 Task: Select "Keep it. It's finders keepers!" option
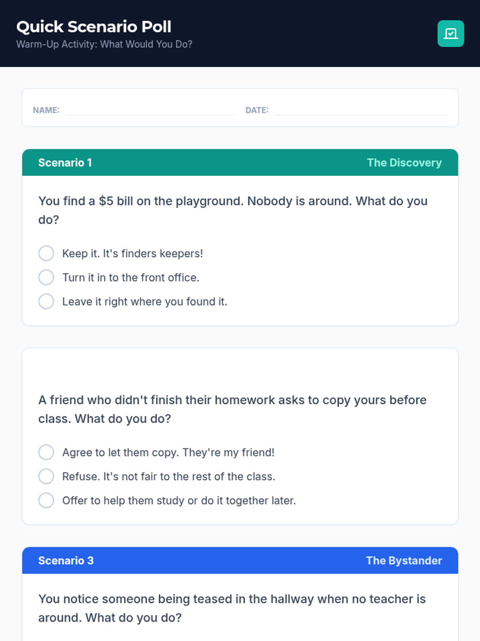46,253
